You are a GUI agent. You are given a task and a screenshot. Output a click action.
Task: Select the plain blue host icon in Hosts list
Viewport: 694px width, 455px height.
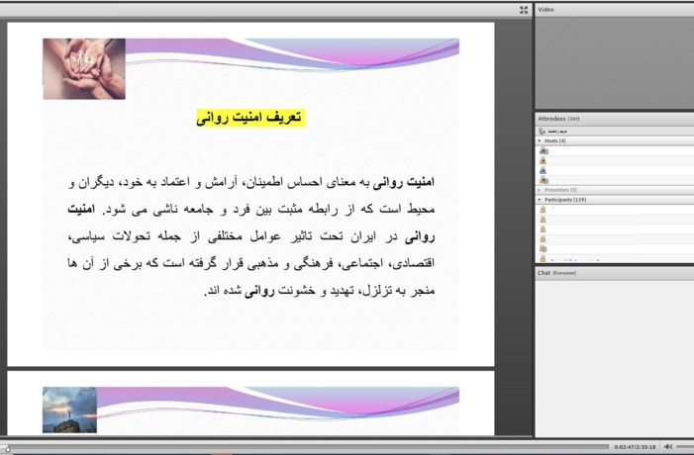pos(544,170)
